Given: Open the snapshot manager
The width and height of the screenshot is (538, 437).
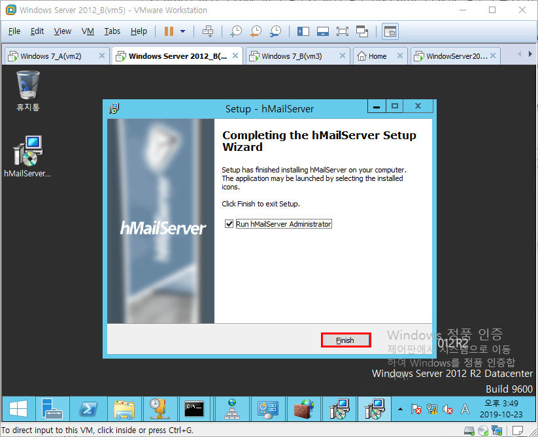Looking at the screenshot, I should [275, 31].
